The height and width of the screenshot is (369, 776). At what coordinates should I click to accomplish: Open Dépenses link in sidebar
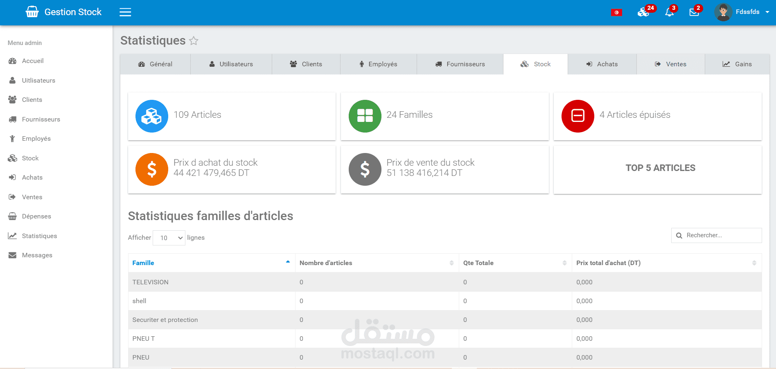click(x=36, y=216)
